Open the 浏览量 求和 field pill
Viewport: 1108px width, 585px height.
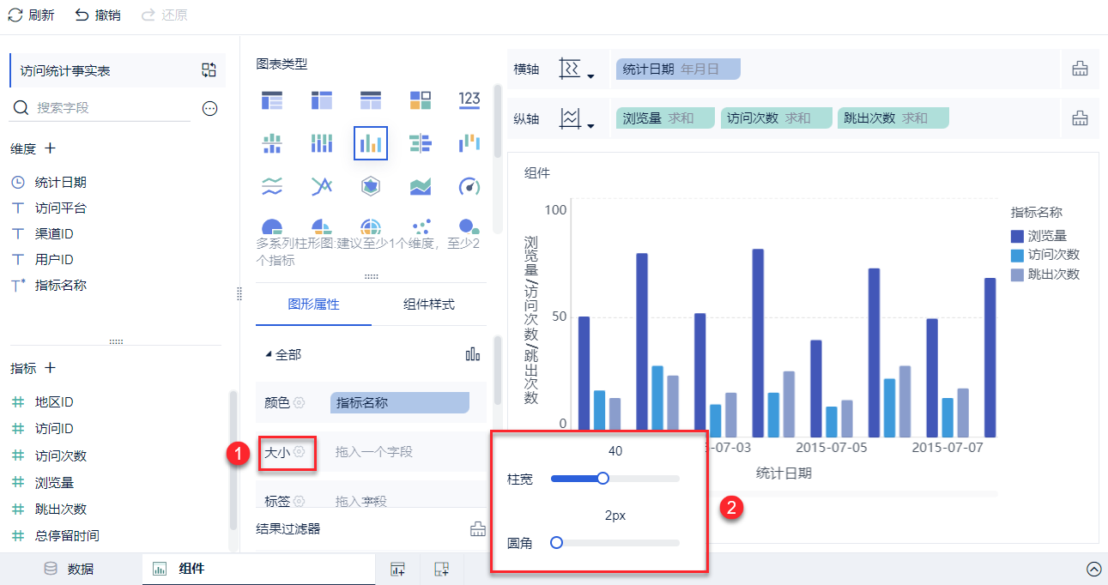665,118
